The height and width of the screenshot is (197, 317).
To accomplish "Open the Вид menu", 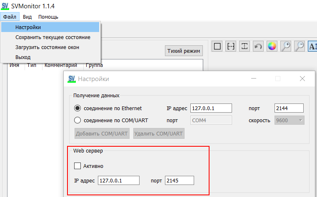I will pos(27,17).
